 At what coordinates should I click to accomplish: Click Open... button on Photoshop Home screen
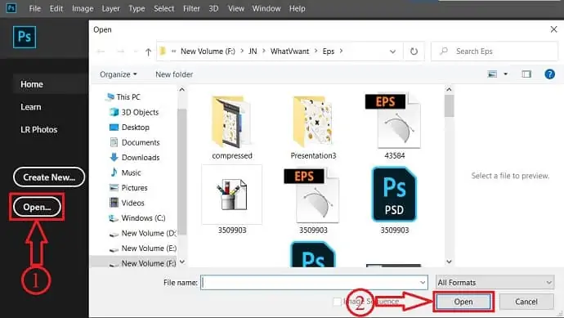coord(37,207)
